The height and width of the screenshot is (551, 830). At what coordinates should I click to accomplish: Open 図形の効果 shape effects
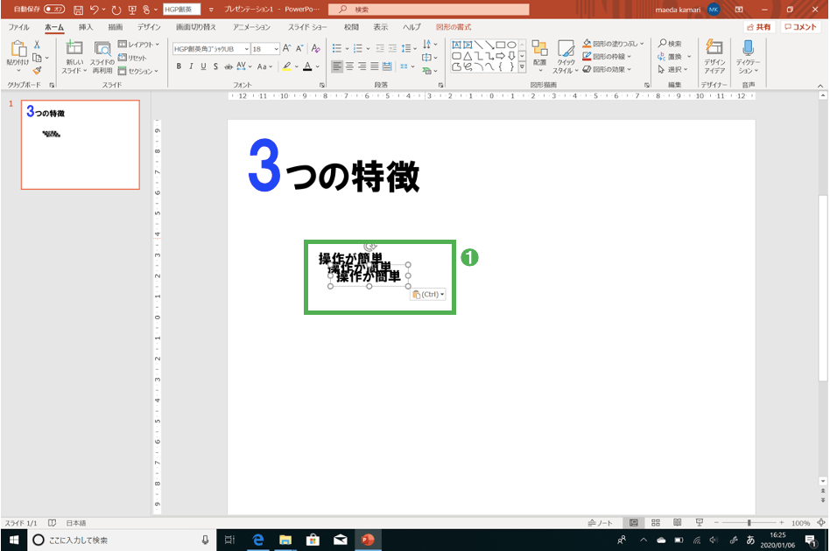coord(607,69)
